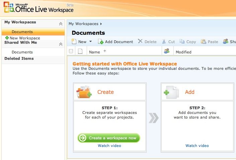
Task: Click the Copy toolbar label
Action: click(x=191, y=42)
